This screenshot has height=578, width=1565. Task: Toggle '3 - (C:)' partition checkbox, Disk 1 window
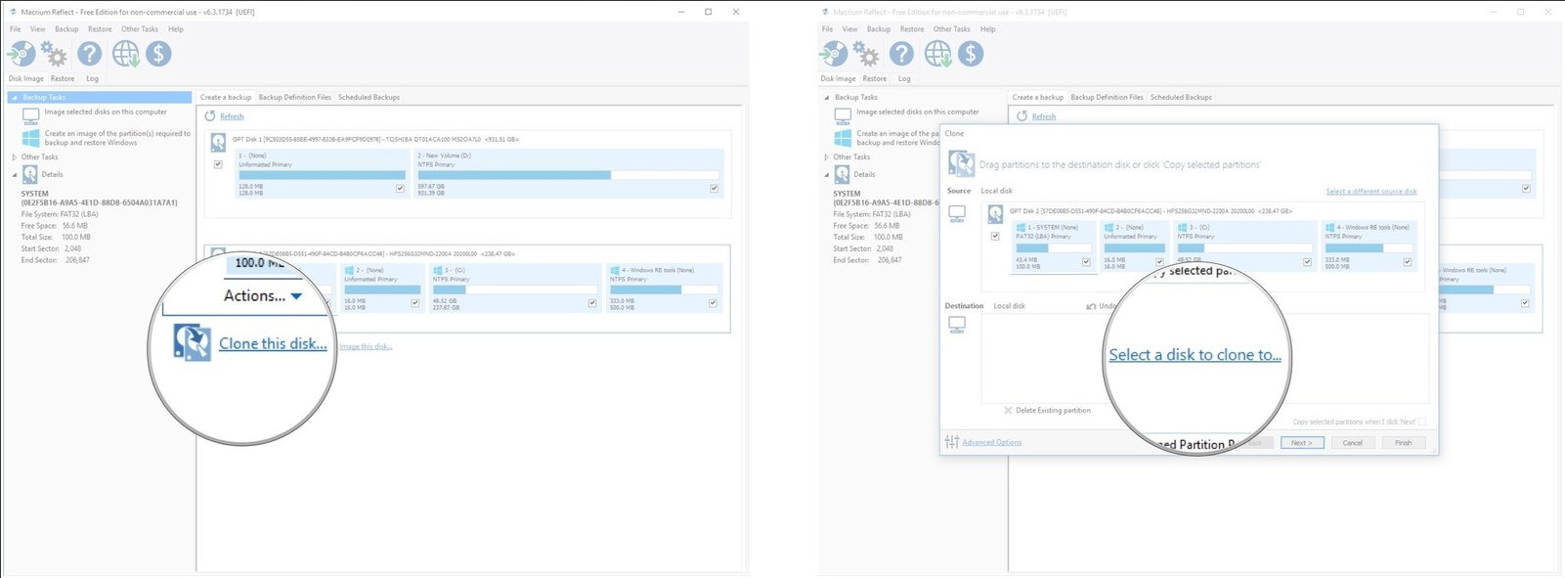592,303
